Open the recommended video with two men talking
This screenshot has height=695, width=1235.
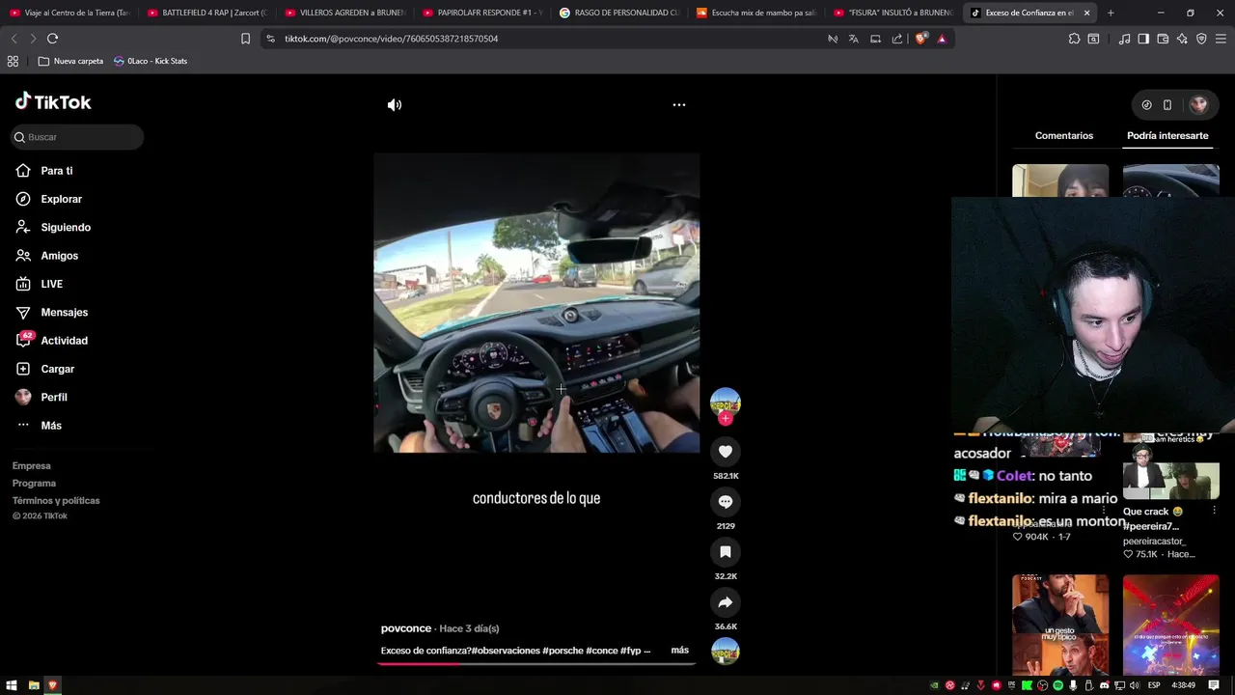(x=1060, y=625)
